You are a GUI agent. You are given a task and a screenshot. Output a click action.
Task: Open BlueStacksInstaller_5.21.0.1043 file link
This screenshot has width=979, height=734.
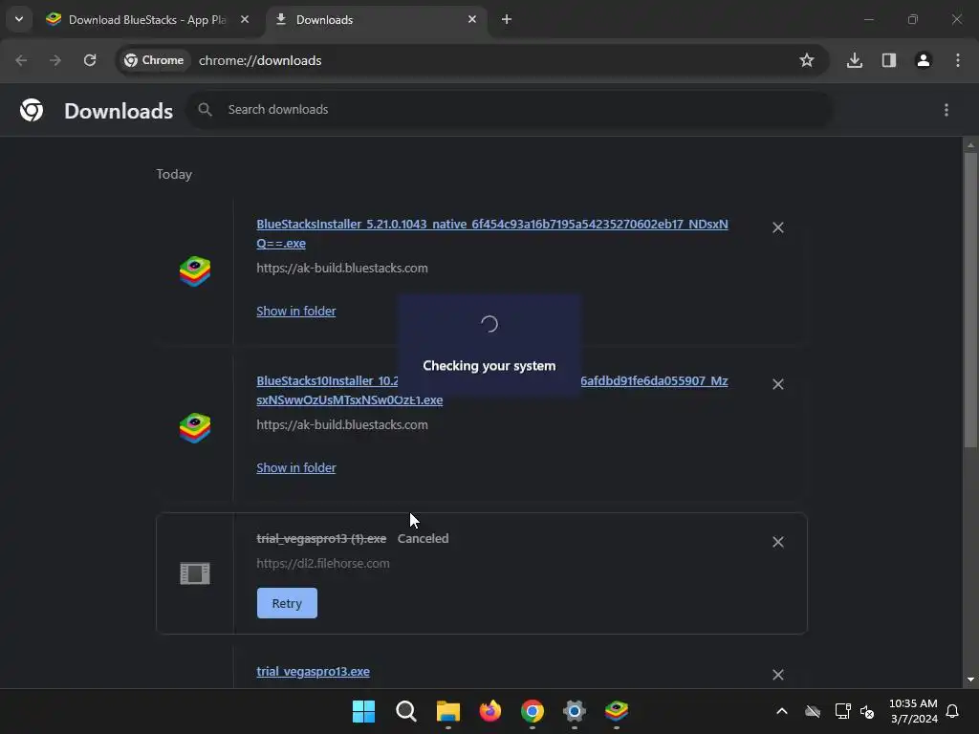492,233
